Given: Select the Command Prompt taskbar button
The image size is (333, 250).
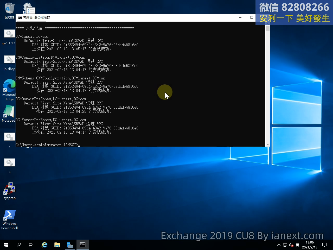Looking at the screenshot, I should tap(82, 245).
